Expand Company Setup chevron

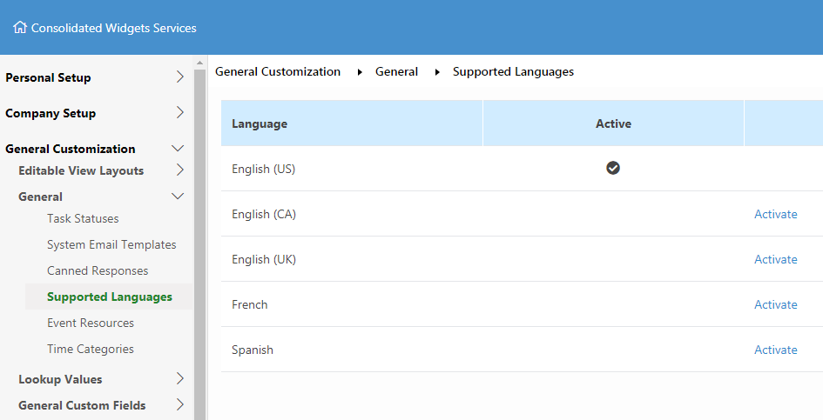(x=180, y=113)
